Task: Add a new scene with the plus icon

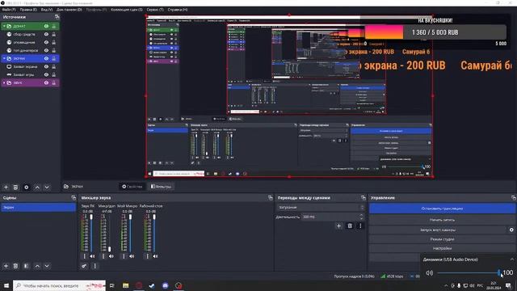Action: 6,266
